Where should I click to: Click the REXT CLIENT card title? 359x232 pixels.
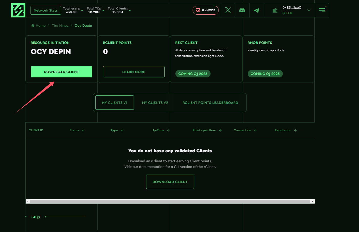click(x=186, y=43)
